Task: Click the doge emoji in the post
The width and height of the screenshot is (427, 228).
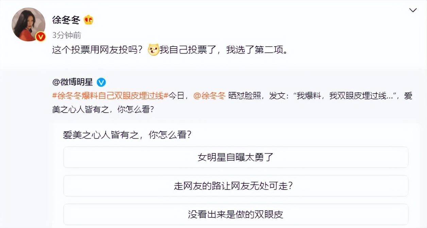Action: [153, 50]
